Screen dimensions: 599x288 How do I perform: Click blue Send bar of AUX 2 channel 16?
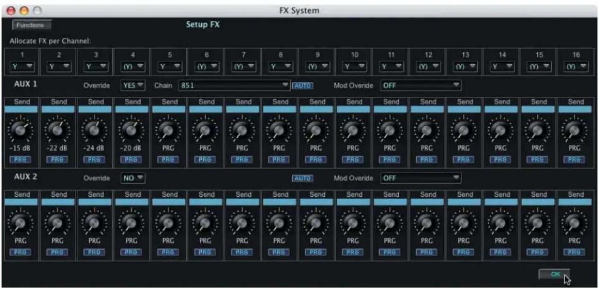pos(576,201)
